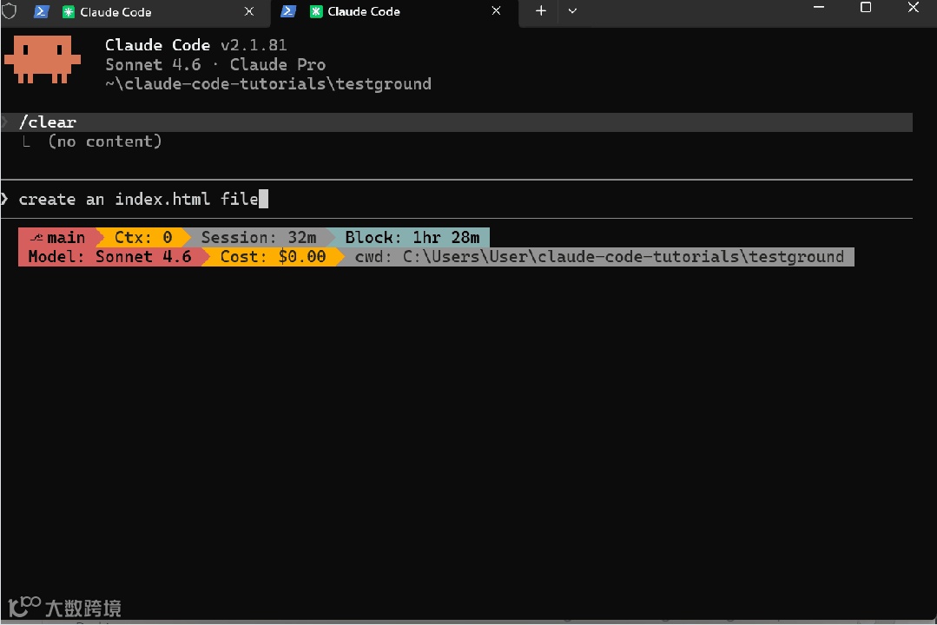Click the shield icon in title bar
Image resolution: width=937 pixels, height=625 pixels.
[x=10, y=10]
